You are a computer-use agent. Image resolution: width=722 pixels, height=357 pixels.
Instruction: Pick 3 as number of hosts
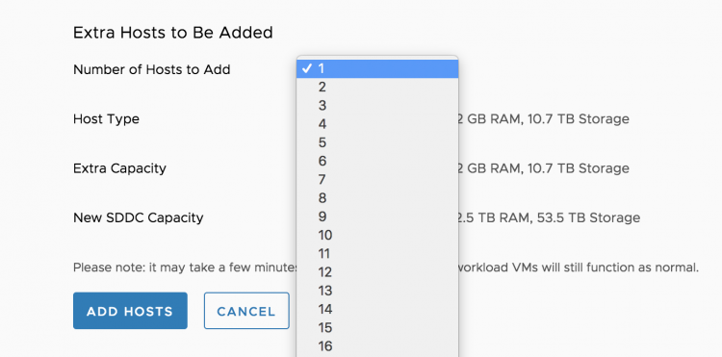coord(377,105)
